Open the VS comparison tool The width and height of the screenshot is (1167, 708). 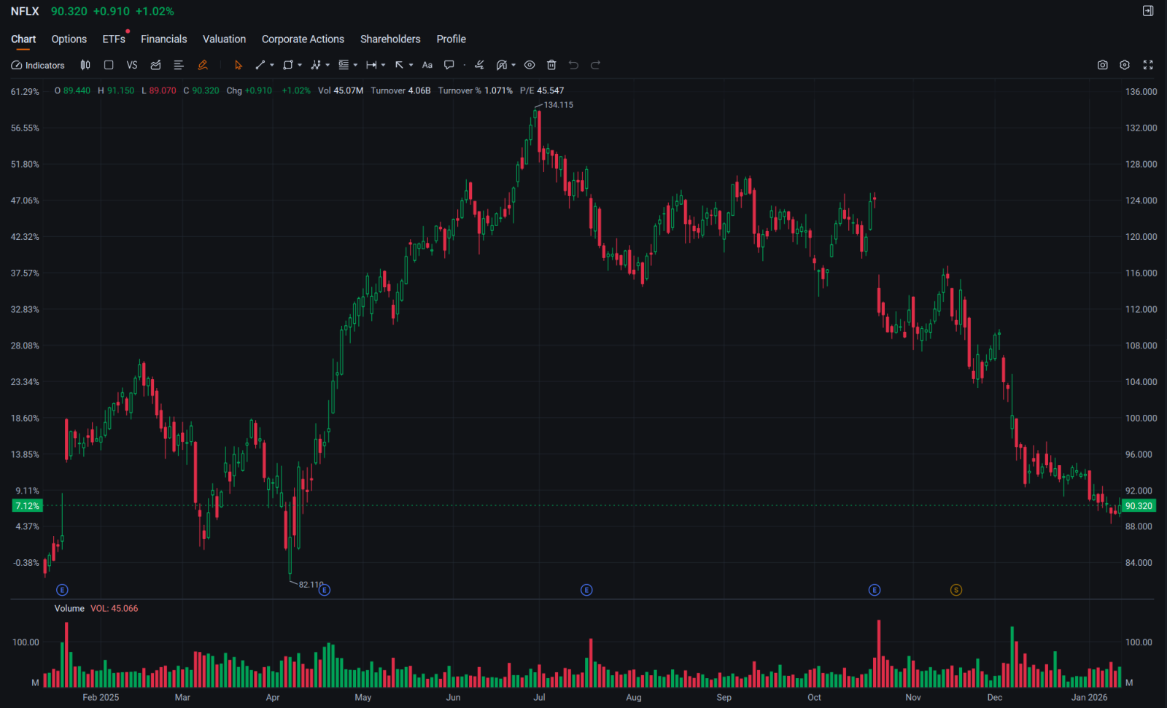(132, 65)
